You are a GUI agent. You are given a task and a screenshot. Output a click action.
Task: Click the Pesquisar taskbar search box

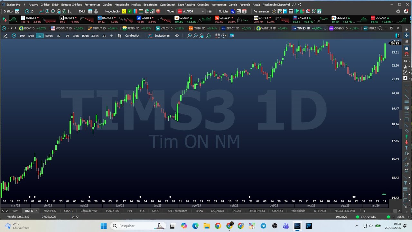point(138,226)
